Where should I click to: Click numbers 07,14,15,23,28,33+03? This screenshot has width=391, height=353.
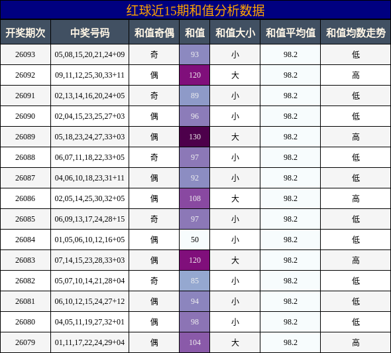tap(89, 260)
